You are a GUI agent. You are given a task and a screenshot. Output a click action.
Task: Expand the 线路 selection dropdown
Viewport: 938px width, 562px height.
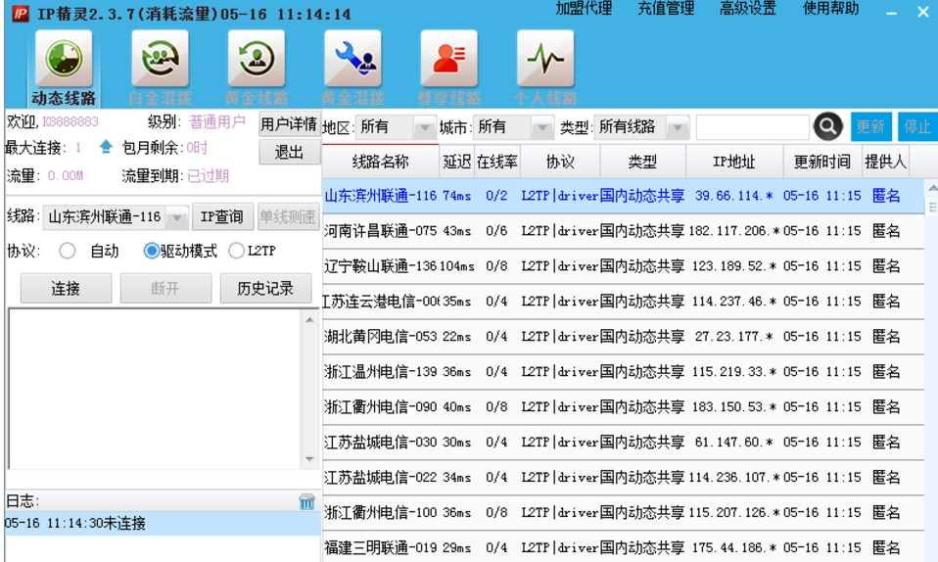pyautogui.click(x=177, y=217)
